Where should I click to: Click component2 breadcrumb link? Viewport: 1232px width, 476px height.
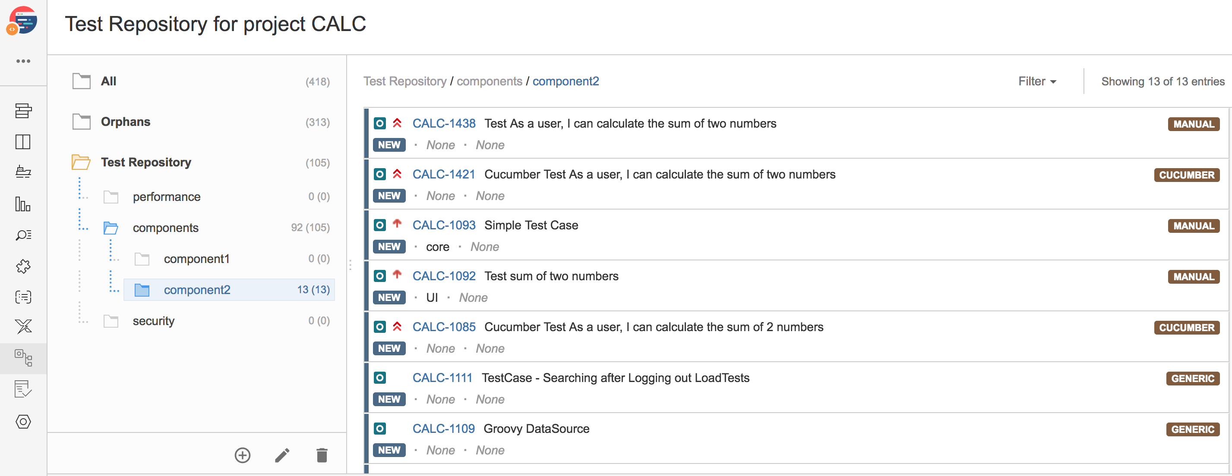(x=566, y=81)
